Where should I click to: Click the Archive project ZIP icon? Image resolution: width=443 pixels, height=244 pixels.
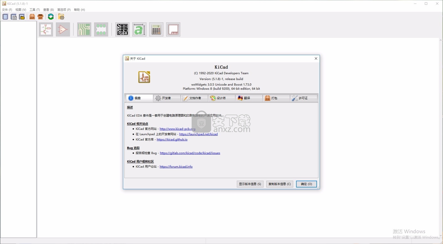click(x=32, y=17)
